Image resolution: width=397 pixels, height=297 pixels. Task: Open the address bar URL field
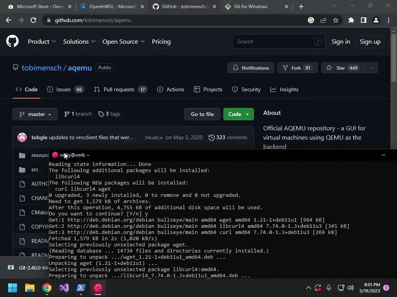point(175,20)
